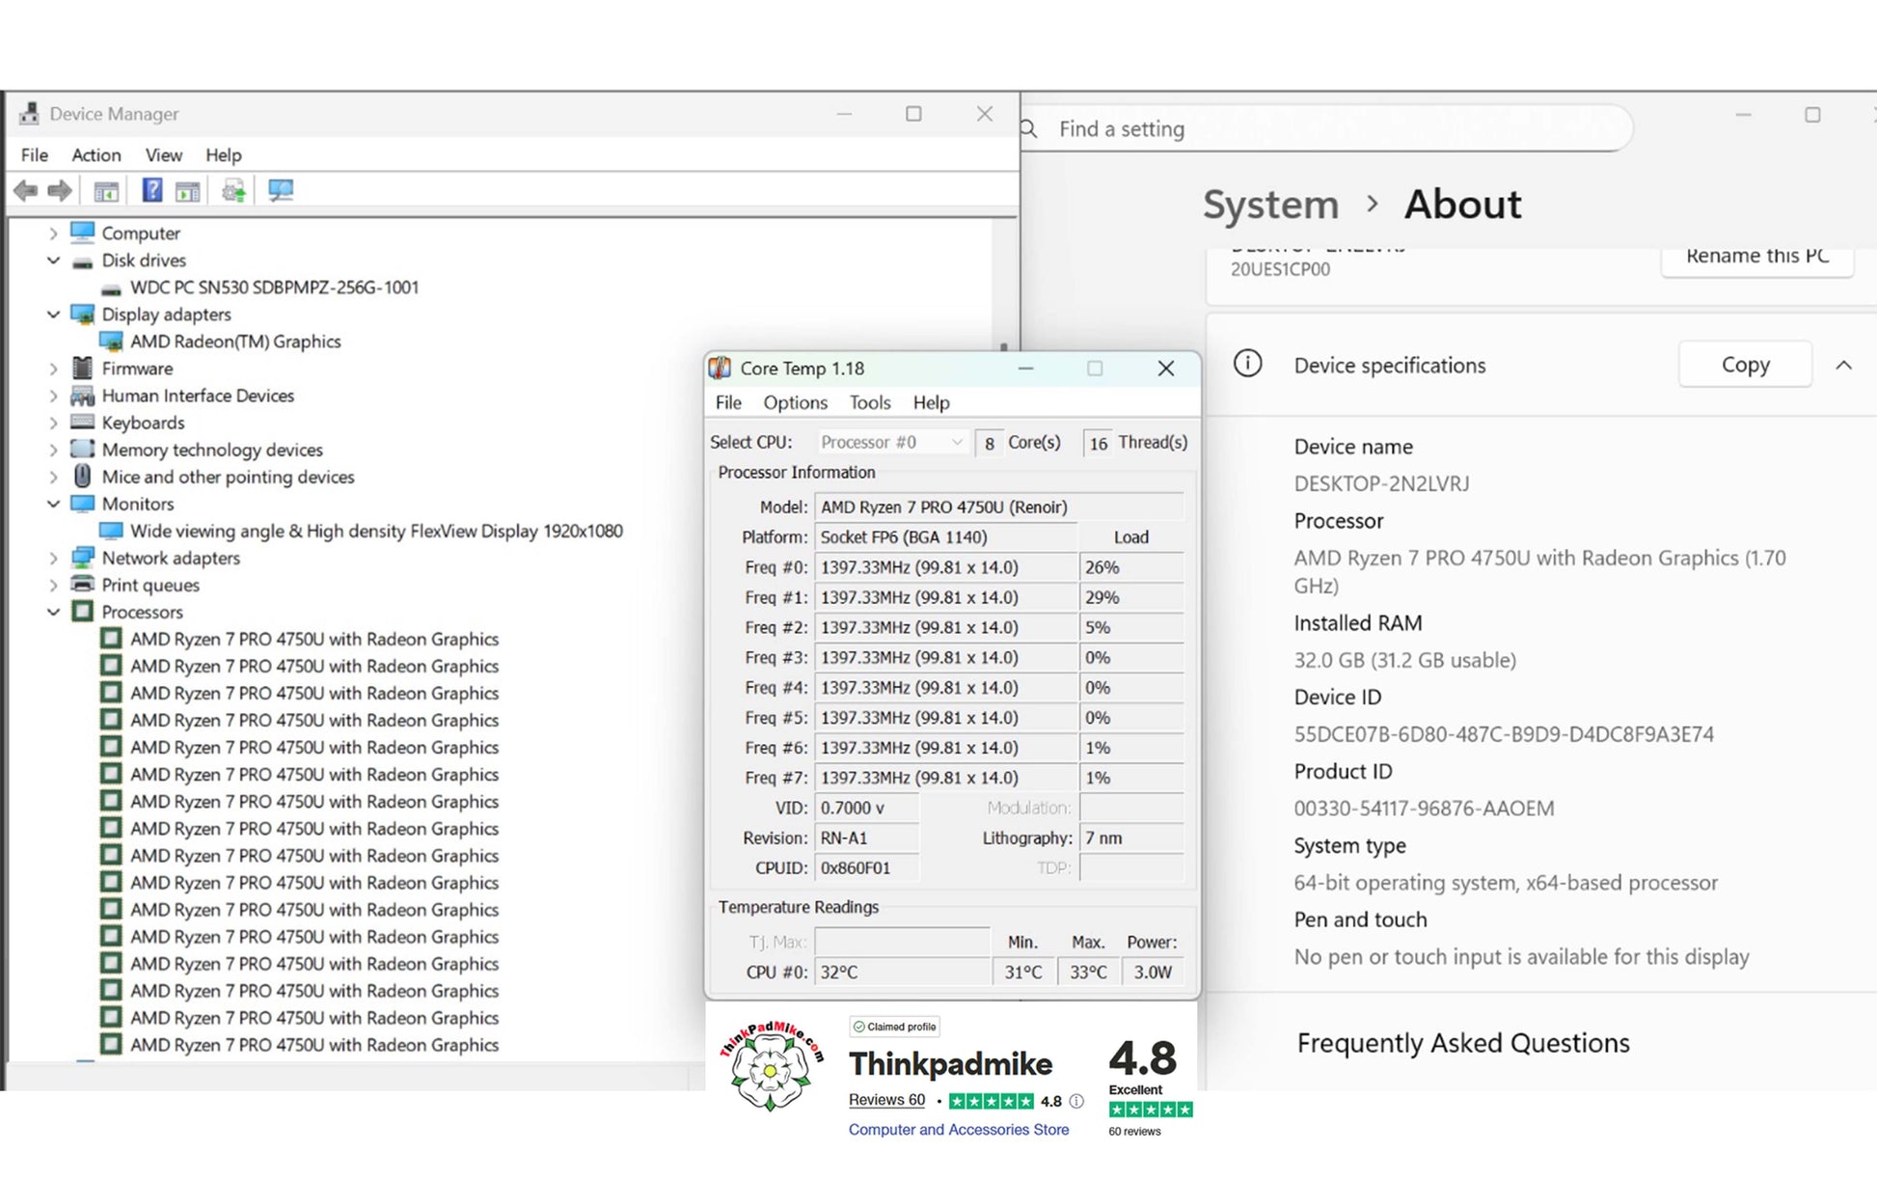The image size is (1877, 1180).
Task: Click the search magnifier in Find a setting
Action: [x=1029, y=128]
